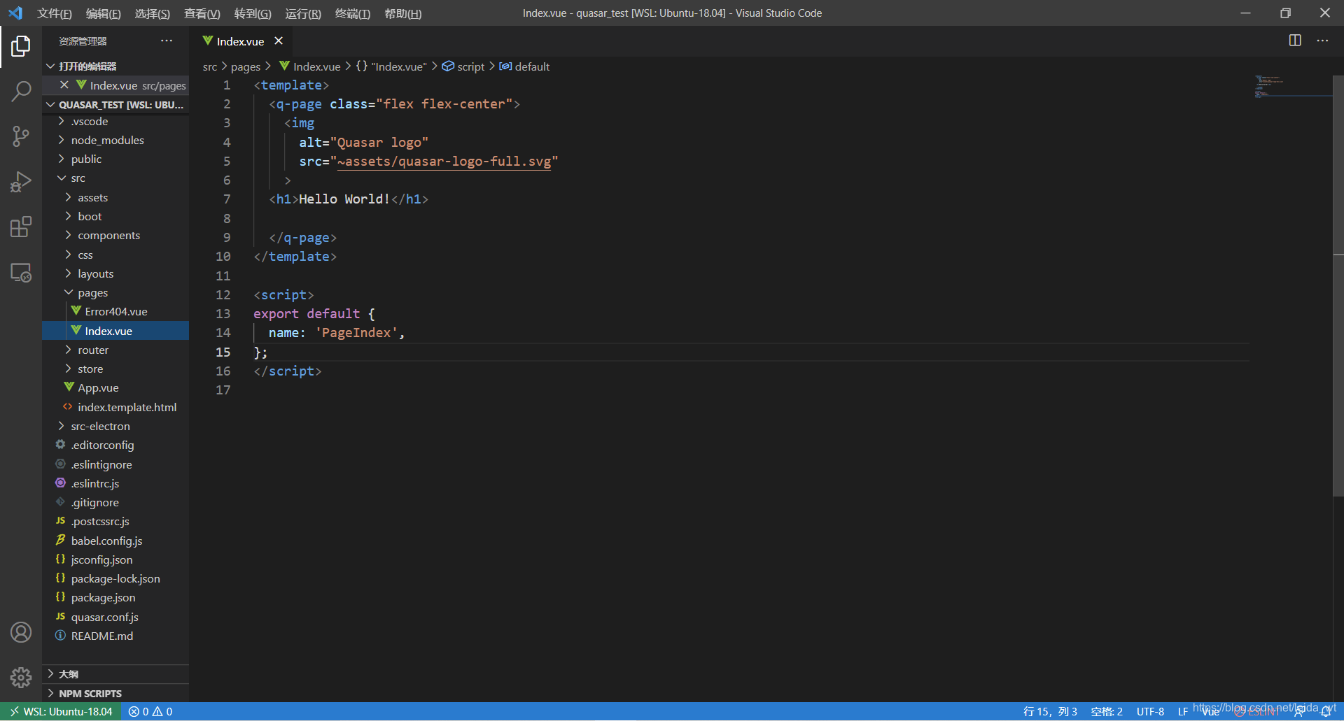Click the 空格: 2 indentation setting

tap(1107, 711)
